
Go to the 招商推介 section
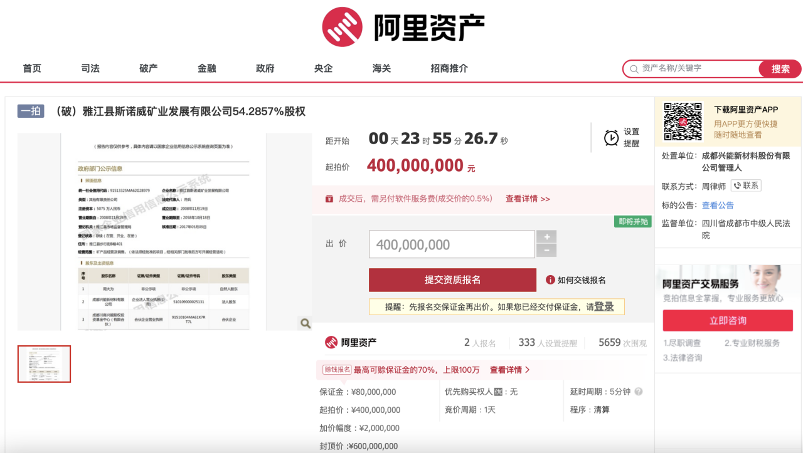(449, 68)
